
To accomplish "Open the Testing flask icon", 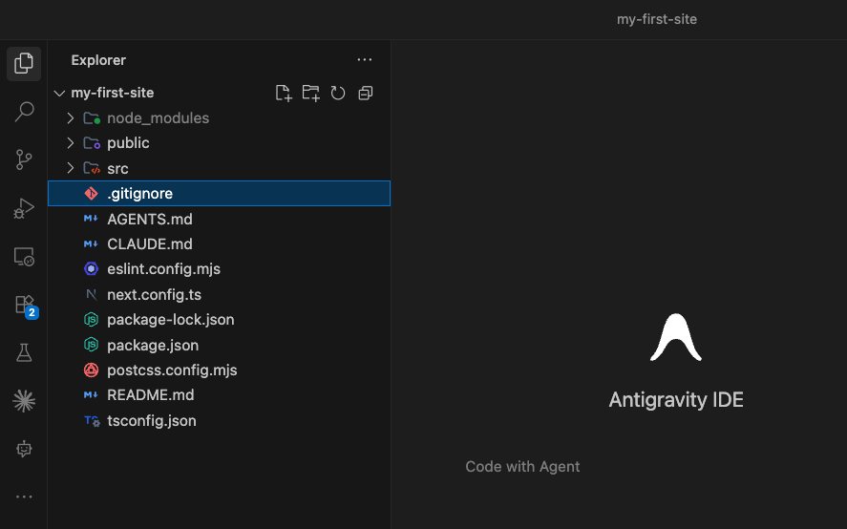I will [x=24, y=353].
